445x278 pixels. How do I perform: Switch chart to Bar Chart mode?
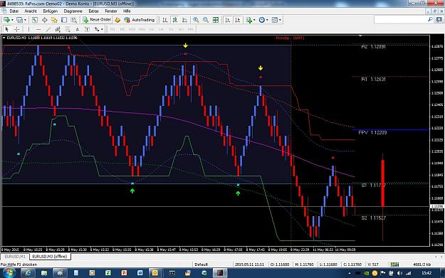coord(165,20)
